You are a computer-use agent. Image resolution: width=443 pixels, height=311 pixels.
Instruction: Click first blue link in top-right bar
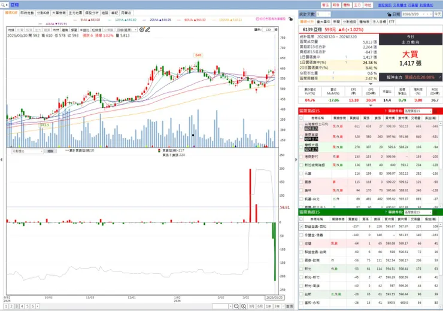(x=385, y=5)
